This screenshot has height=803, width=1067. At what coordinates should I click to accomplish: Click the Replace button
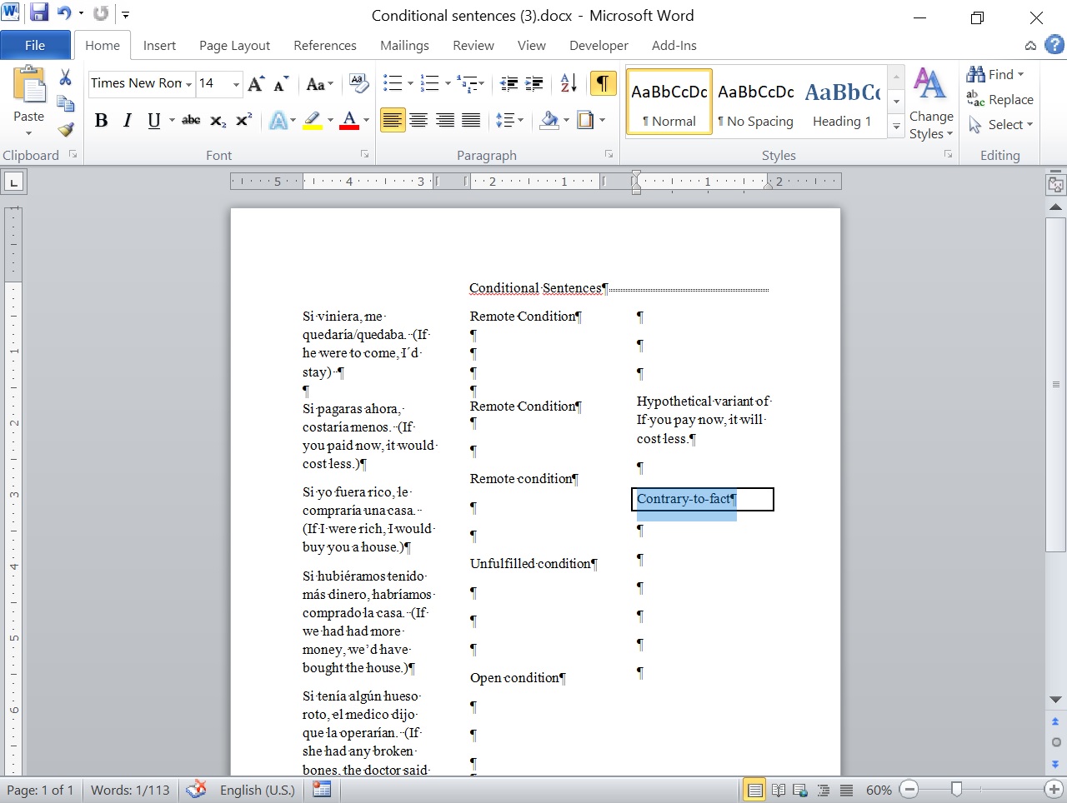[x=1000, y=99]
